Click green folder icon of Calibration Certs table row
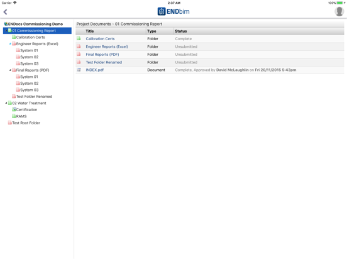 click(x=79, y=38)
